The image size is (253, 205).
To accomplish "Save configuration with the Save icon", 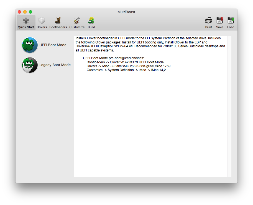I will pos(220,21).
